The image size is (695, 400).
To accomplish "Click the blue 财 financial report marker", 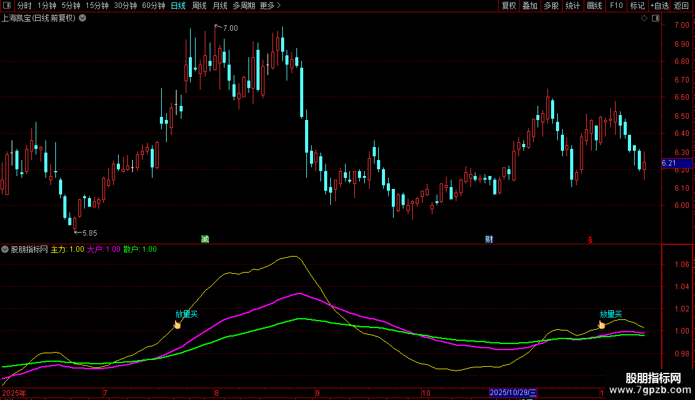I will 489,239.
